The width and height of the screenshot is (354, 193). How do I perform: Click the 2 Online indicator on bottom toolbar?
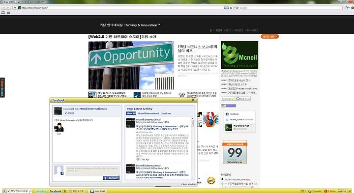[x=330, y=191]
